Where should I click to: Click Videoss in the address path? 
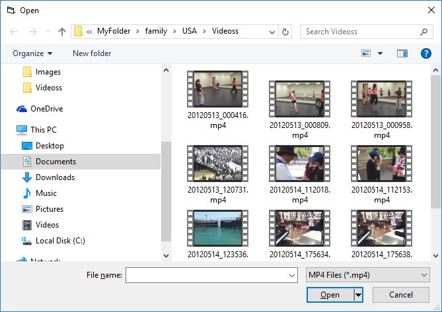pos(225,31)
